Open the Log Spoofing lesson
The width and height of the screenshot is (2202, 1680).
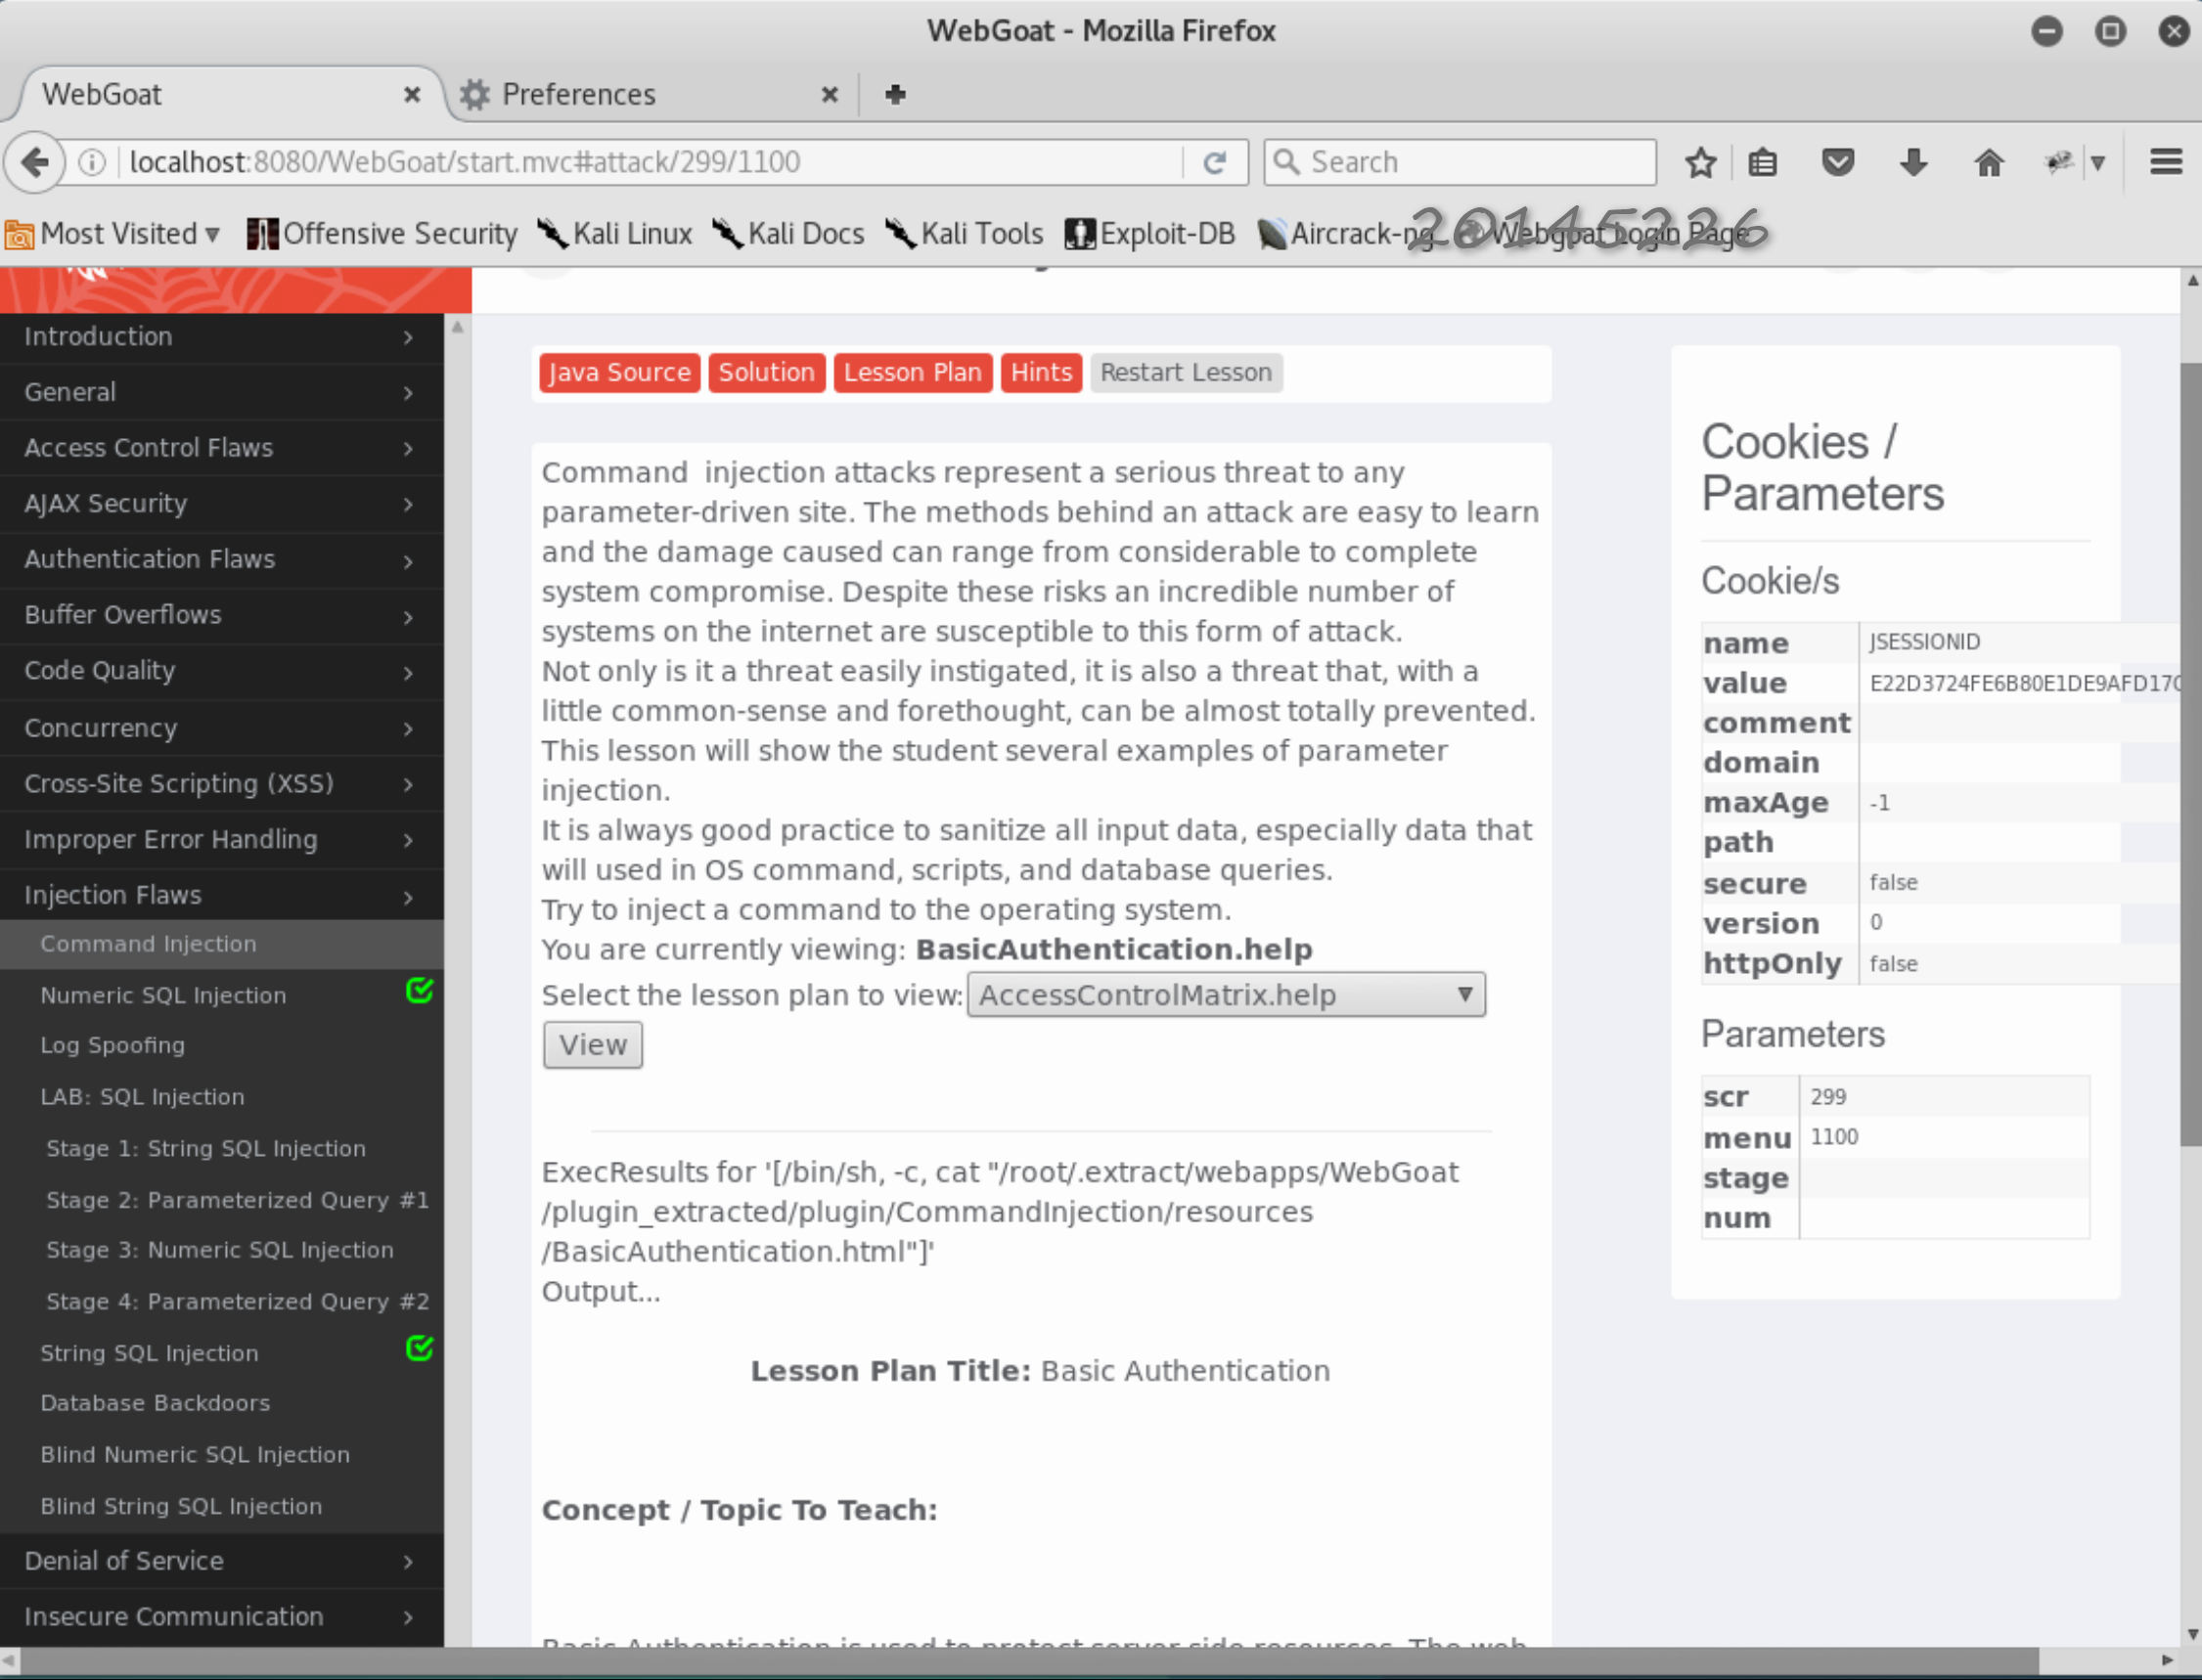(112, 1046)
